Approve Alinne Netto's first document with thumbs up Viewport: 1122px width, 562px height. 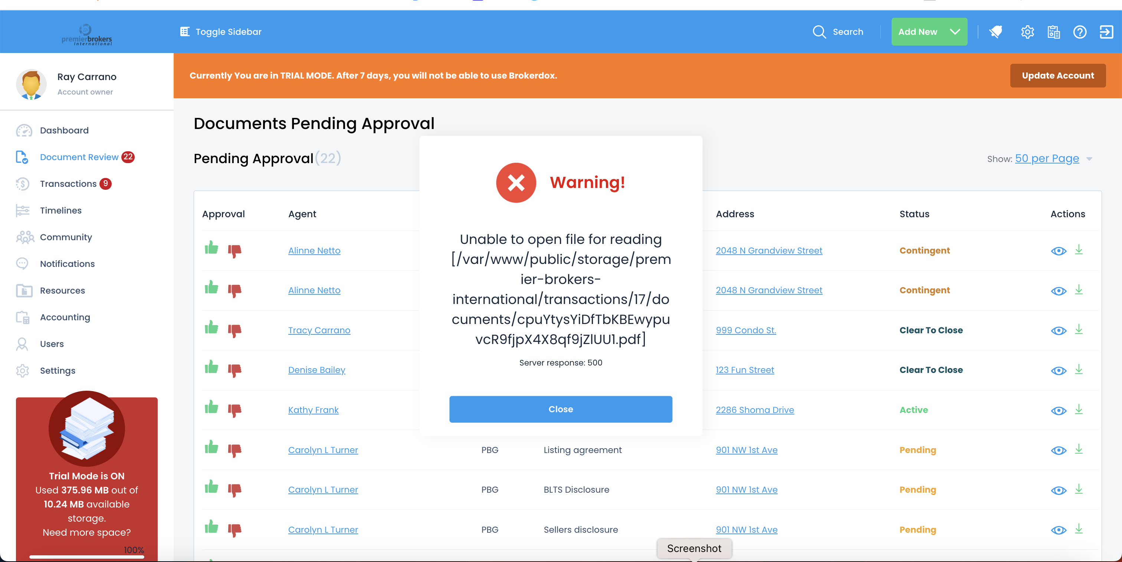(x=212, y=248)
